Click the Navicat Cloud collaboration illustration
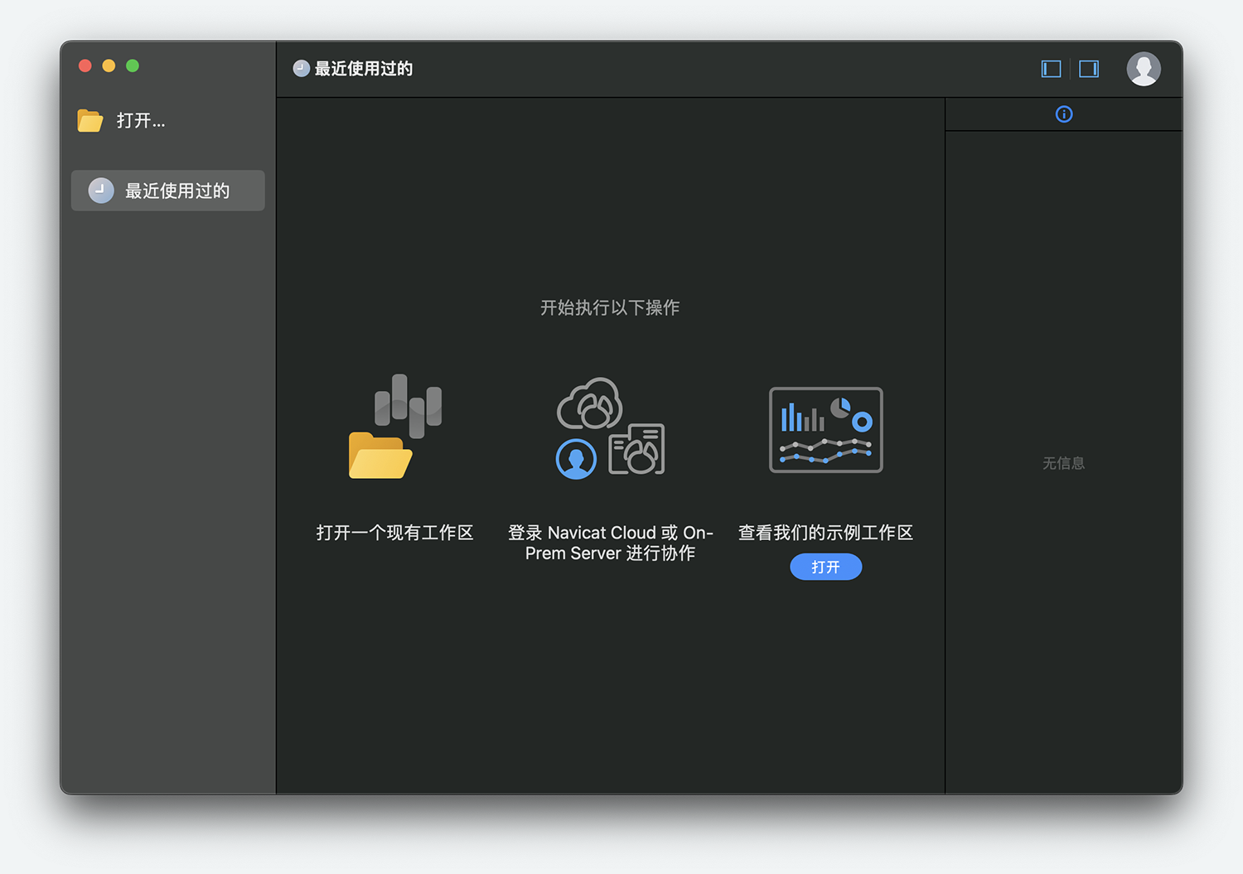 point(611,427)
